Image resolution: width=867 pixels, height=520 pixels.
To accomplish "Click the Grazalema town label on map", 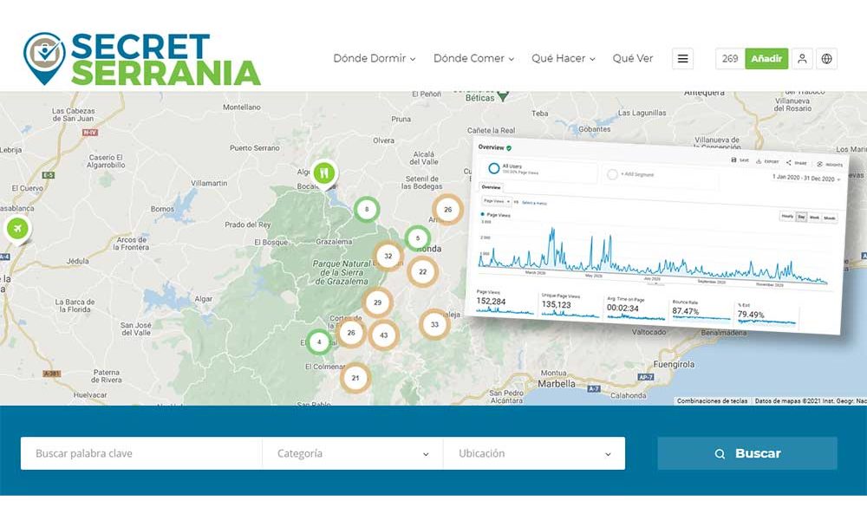I will coord(334,242).
